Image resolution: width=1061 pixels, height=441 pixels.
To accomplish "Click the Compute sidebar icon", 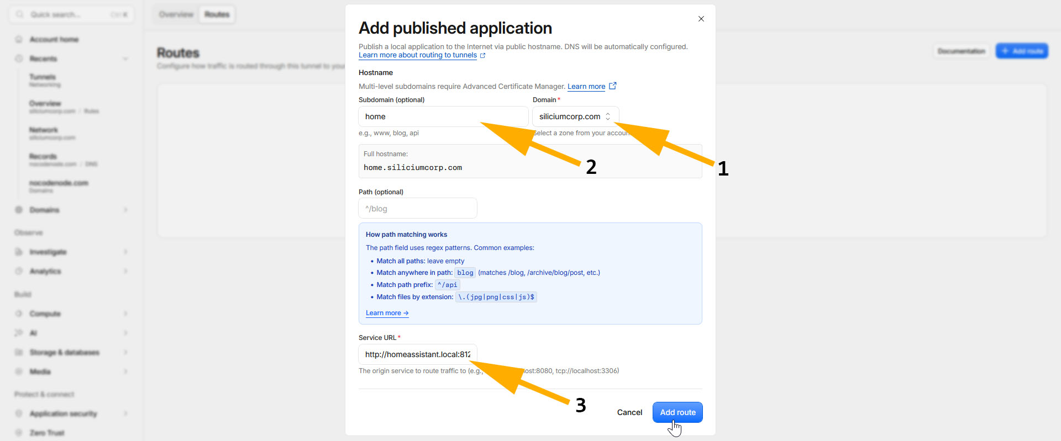I will click(19, 314).
